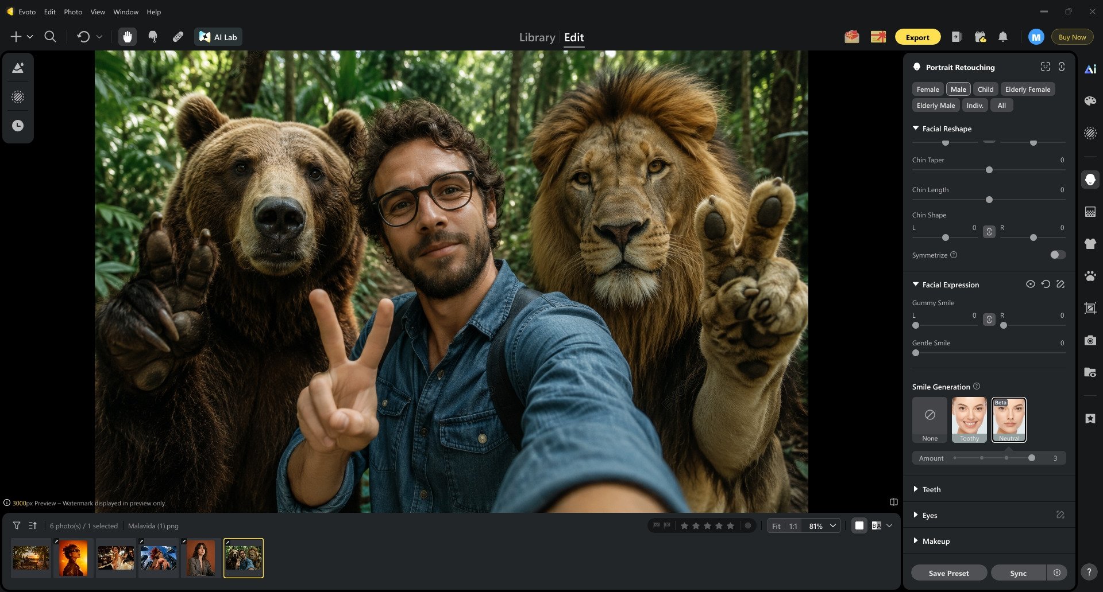This screenshot has width=1103, height=592.
Task: Toggle the color label dot beside the stars
Action: (747, 525)
